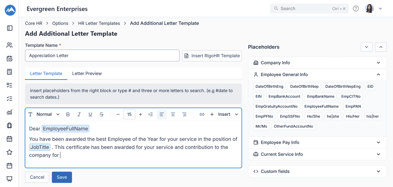
Task: Click Insert RigoHR Template button
Action: tap(212, 56)
